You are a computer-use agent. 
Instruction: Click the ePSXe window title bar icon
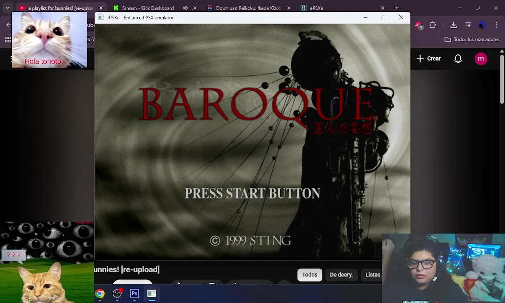pyautogui.click(x=100, y=17)
